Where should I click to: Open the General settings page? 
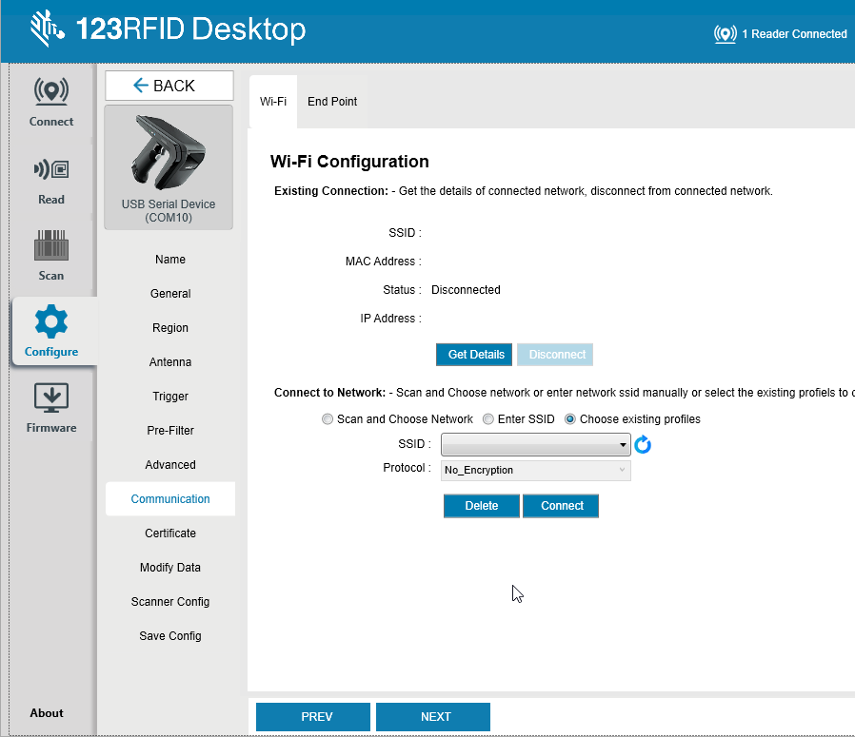click(170, 294)
